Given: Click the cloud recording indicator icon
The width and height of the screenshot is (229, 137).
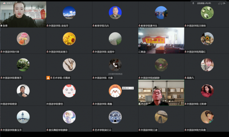Looking at the screenshot, I should click(4, 3).
